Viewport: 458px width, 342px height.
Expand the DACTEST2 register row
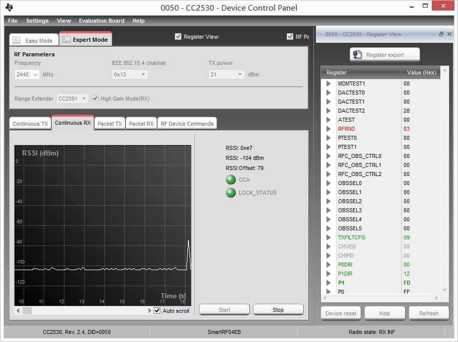329,111
